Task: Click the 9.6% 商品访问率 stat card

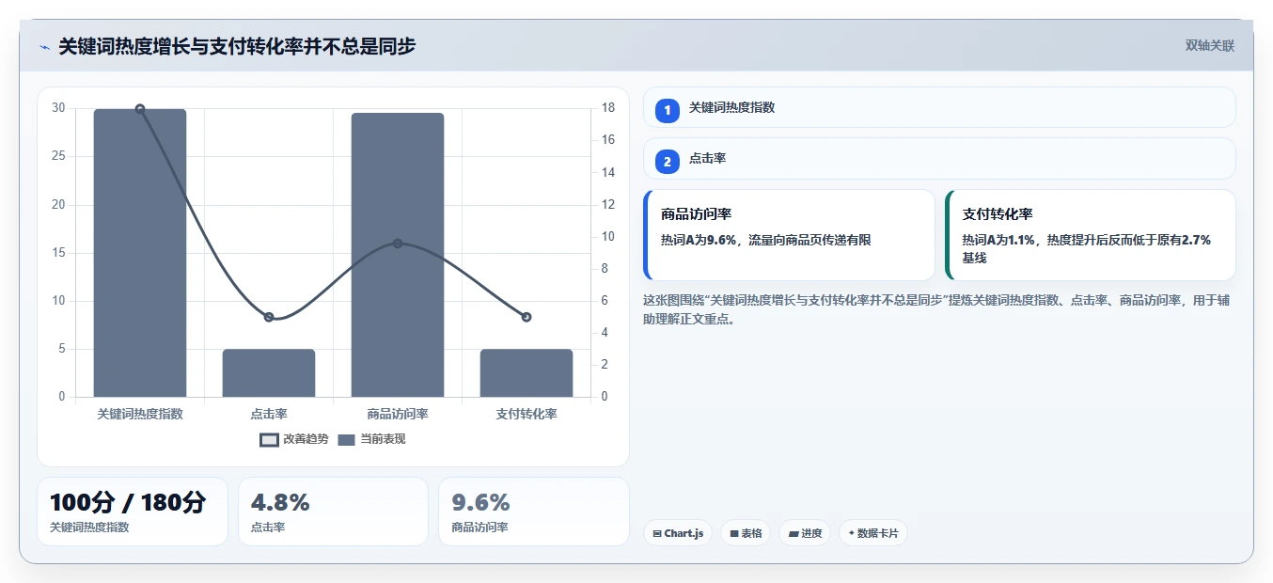Action: (534, 512)
